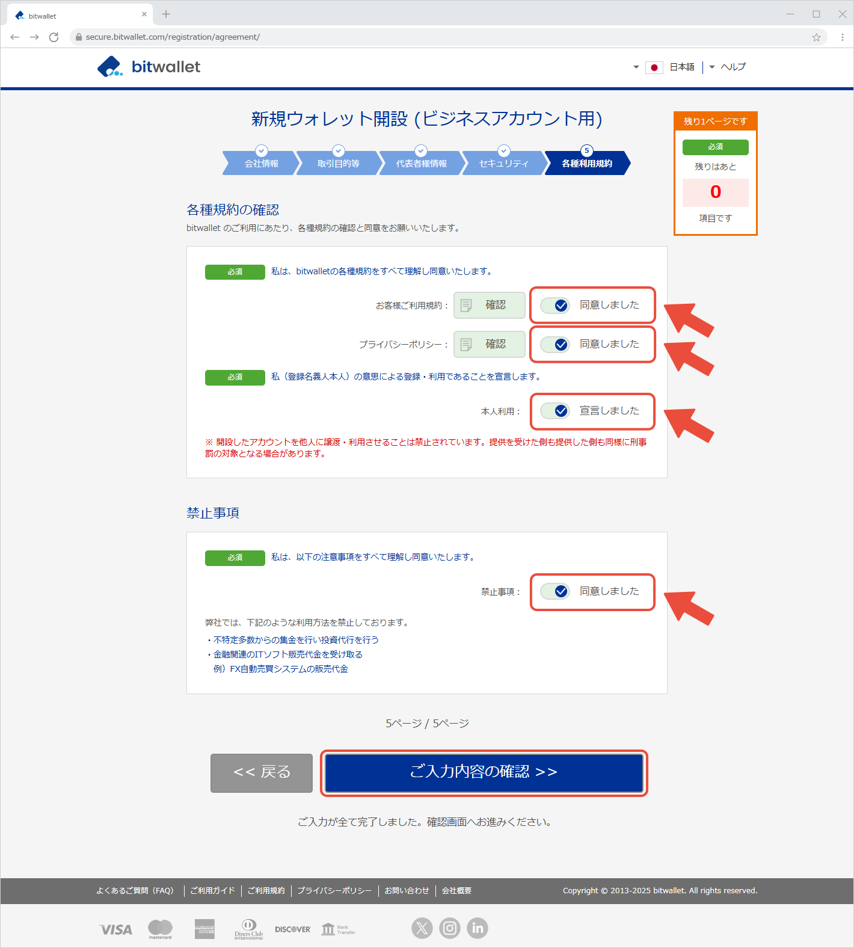Click the browser forward arrow
This screenshot has width=854, height=948.
[34, 37]
